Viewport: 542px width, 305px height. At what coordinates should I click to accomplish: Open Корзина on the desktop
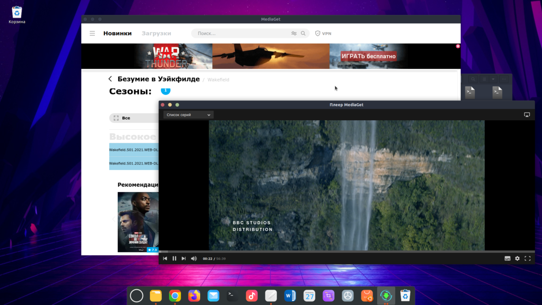pos(17,15)
